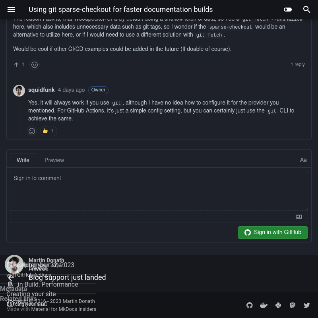This screenshot has width=318, height=318.
Task: Open the Markdown formatting help icon
Action: (x=299, y=217)
